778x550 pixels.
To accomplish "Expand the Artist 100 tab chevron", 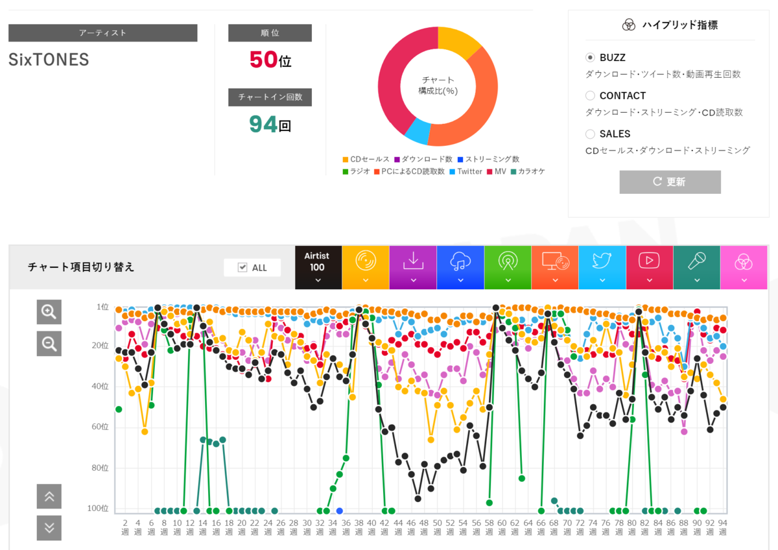I will [x=318, y=281].
